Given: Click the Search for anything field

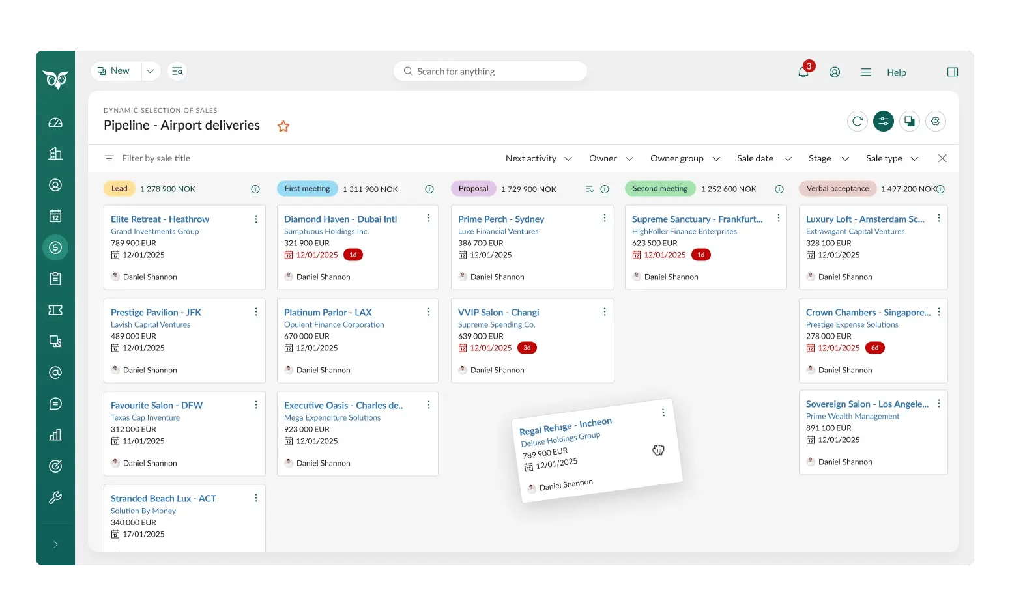Looking at the screenshot, I should [490, 71].
